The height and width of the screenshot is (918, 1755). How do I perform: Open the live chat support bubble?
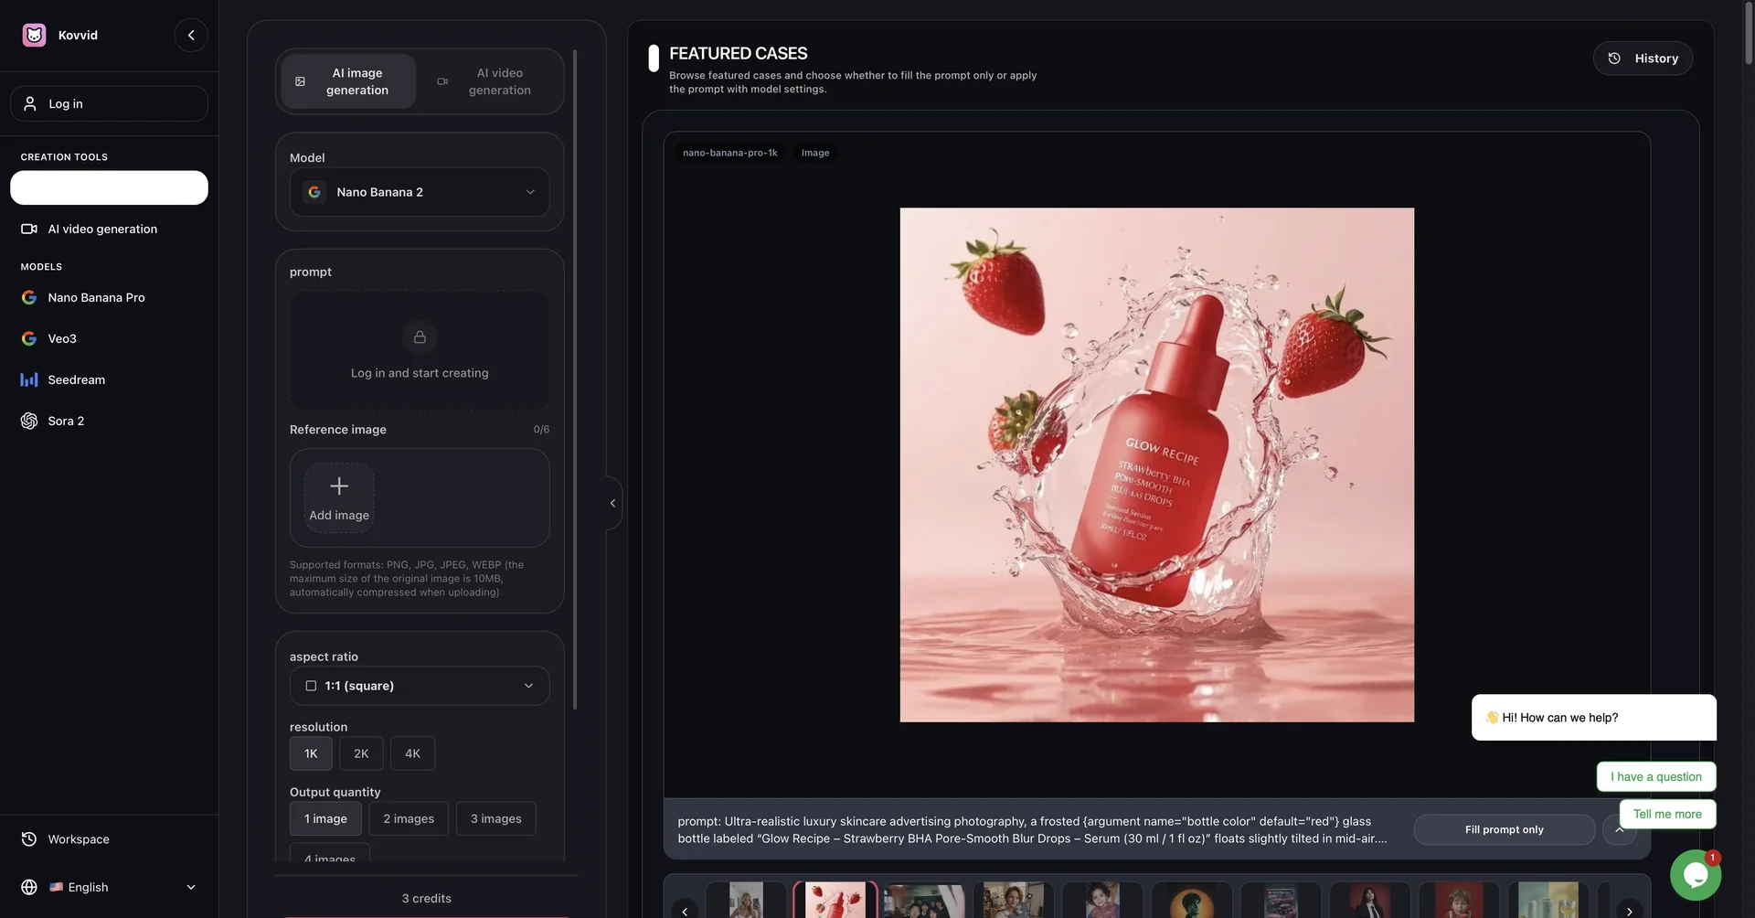(1695, 875)
